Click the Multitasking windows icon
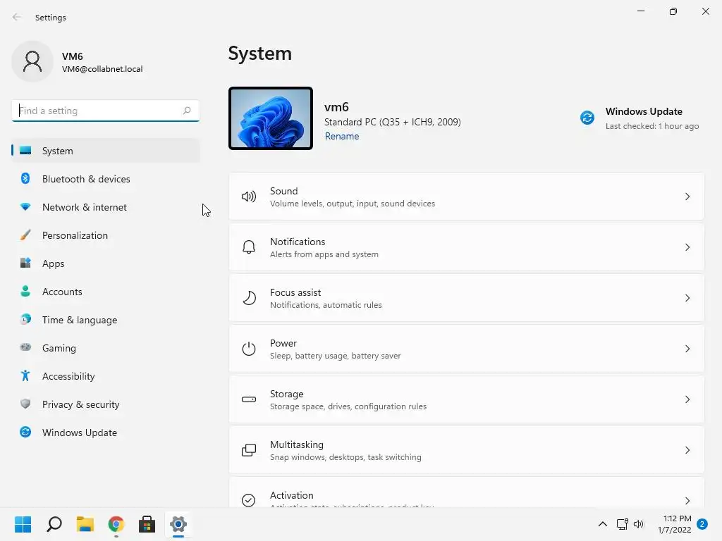 (x=249, y=450)
